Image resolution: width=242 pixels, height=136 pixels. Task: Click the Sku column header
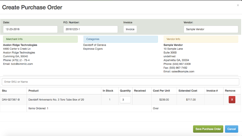(4, 91)
